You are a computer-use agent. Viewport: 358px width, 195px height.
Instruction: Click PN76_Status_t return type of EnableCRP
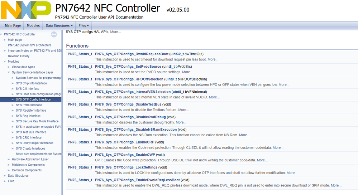tap(80, 142)
